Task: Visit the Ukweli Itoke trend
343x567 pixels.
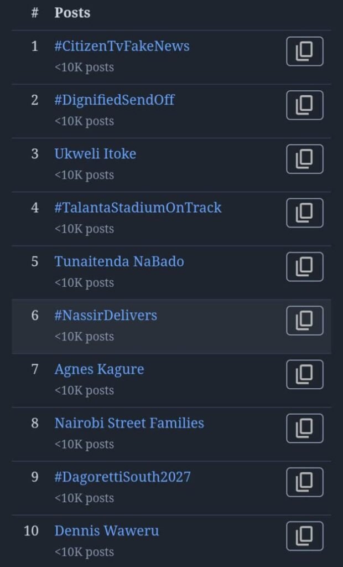Action: pyautogui.click(x=95, y=154)
